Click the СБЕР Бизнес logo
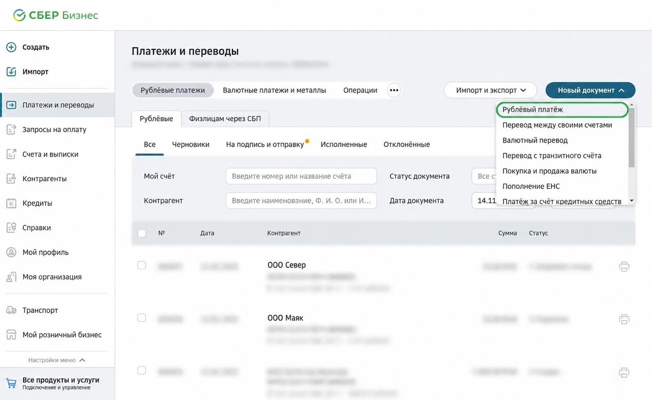The width and height of the screenshot is (652, 400). tap(55, 15)
